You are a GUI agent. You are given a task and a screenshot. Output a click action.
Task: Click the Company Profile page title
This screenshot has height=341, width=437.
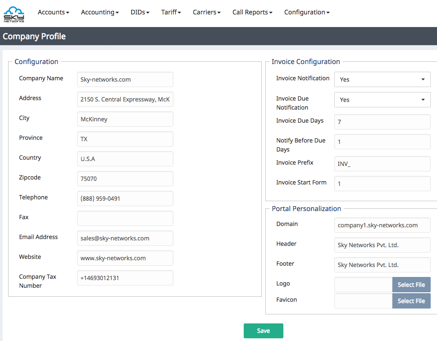(34, 36)
